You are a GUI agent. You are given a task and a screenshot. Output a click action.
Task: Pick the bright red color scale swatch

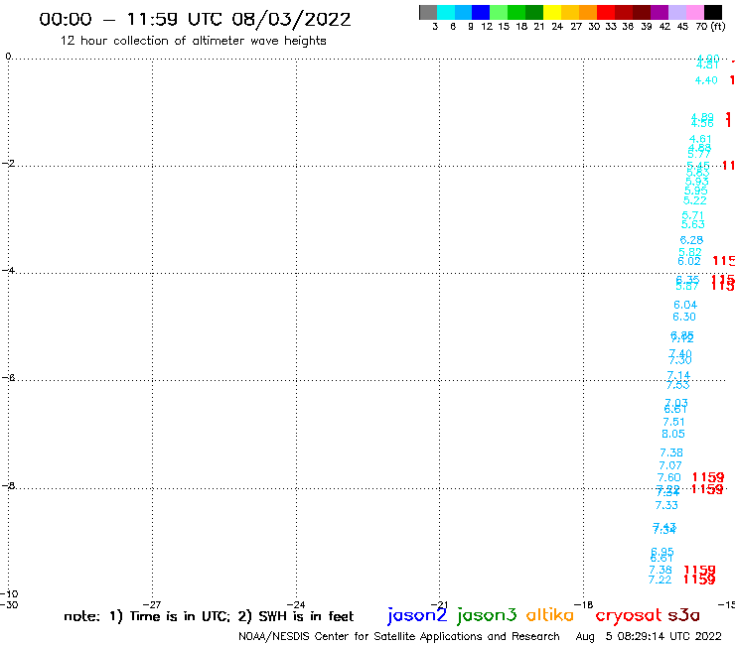click(606, 12)
